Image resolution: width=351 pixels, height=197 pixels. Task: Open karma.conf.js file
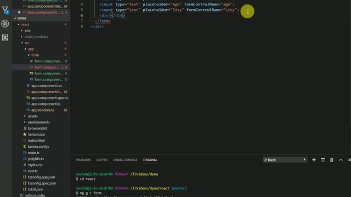38,147
